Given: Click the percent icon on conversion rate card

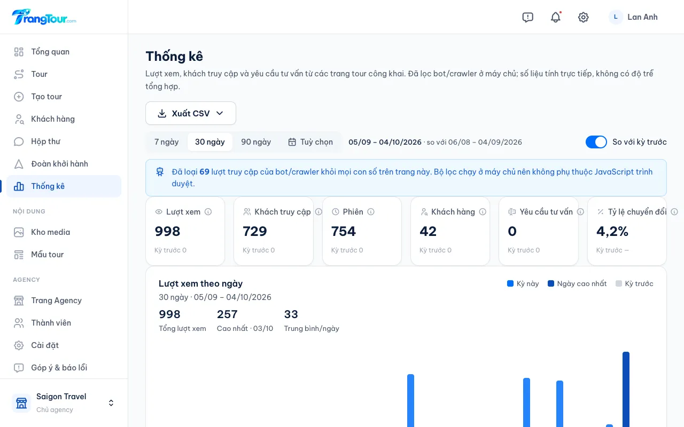Looking at the screenshot, I should [x=601, y=212].
